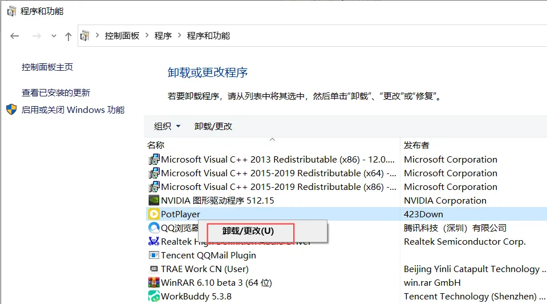The image size is (547, 304).
Task: Open 控制面板主页 link
Action: tap(47, 67)
